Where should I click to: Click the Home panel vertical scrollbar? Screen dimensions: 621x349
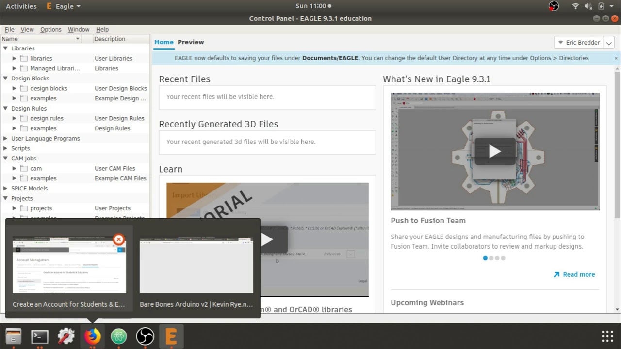pos(617,145)
